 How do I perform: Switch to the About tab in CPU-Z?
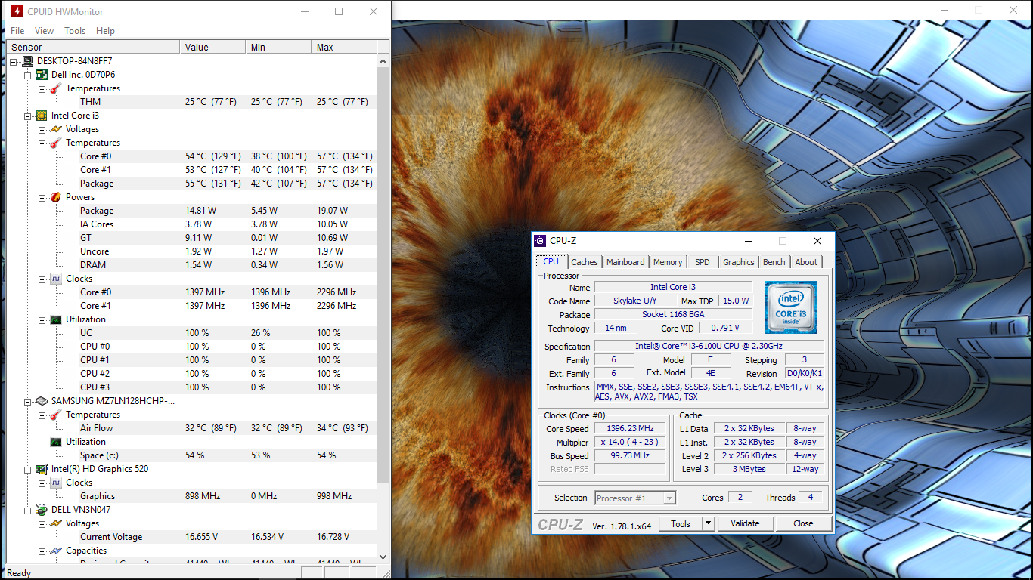click(806, 262)
